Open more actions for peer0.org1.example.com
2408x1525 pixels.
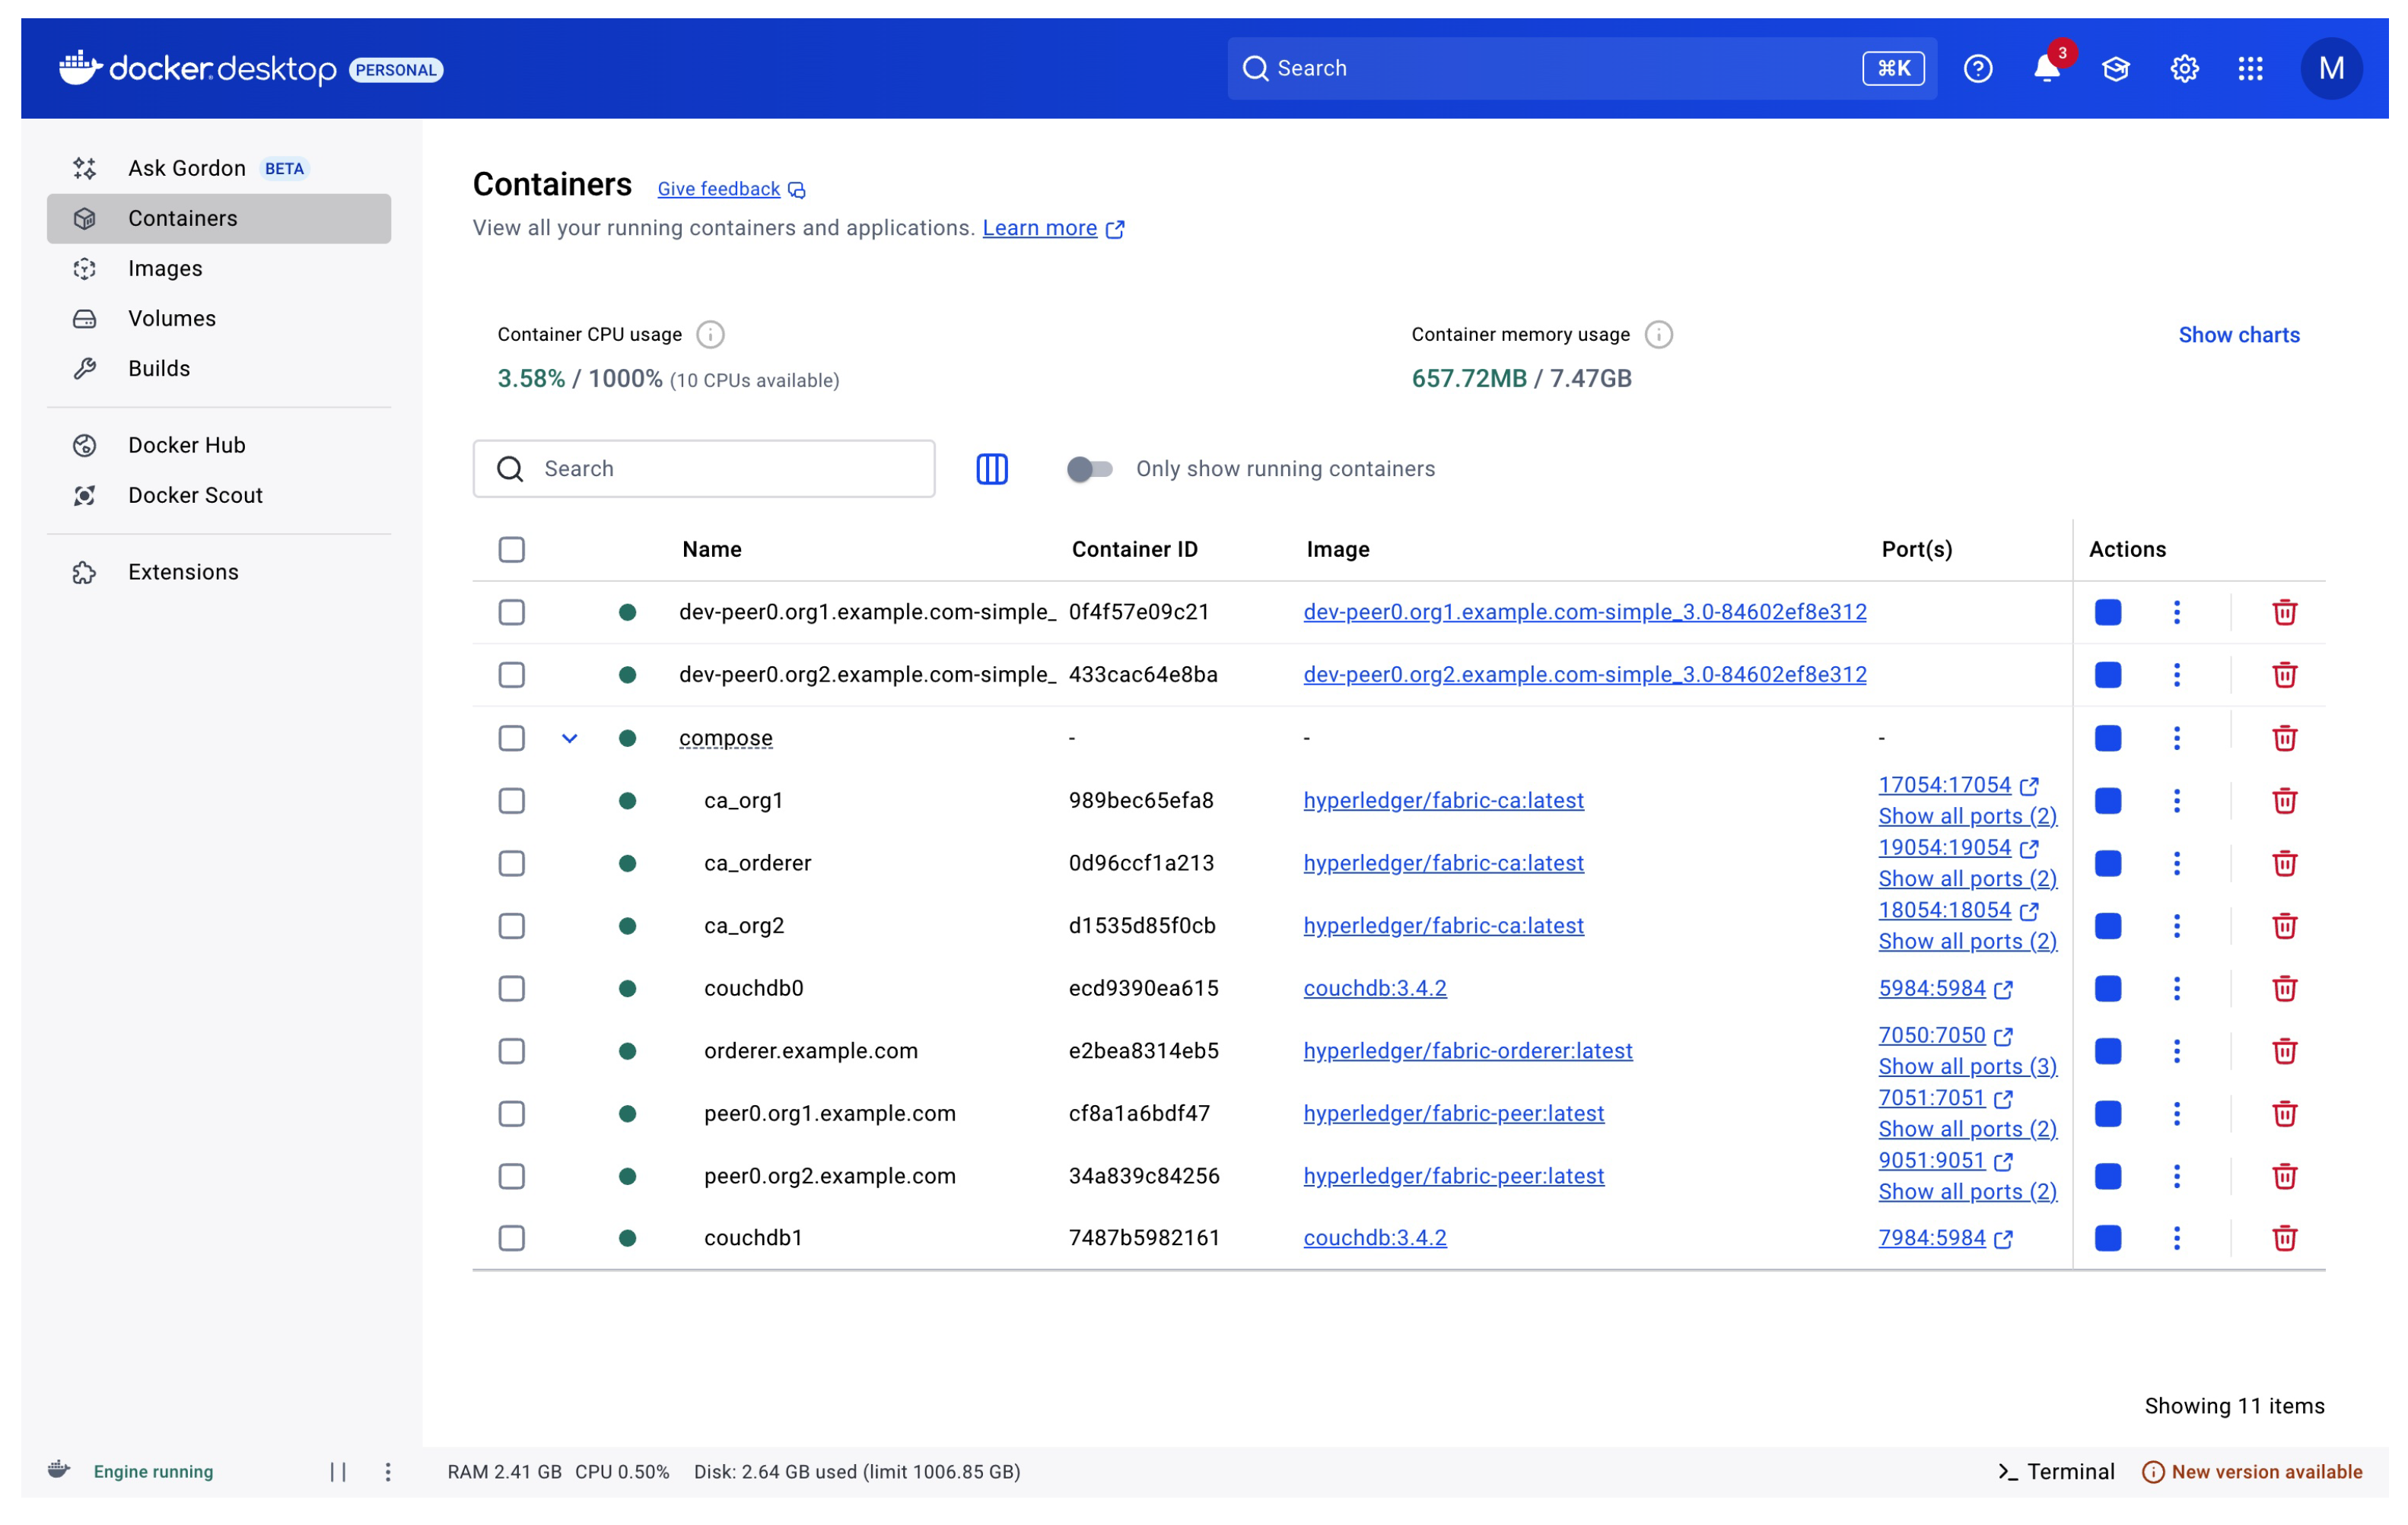click(x=2176, y=1114)
